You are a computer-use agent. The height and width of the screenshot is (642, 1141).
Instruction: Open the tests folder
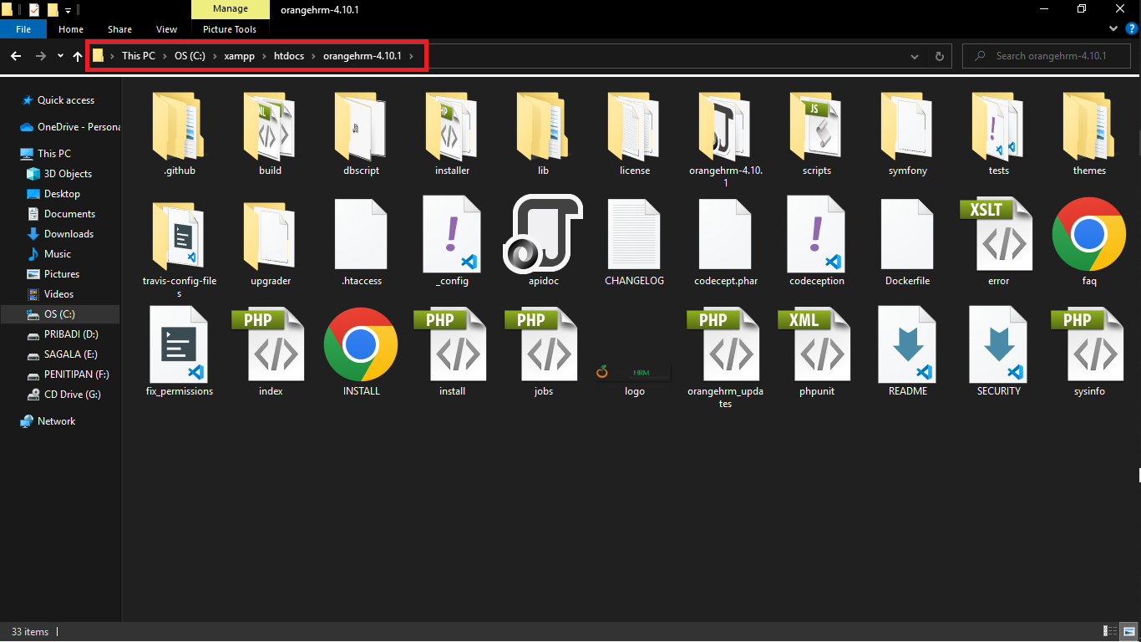pyautogui.click(x=999, y=134)
